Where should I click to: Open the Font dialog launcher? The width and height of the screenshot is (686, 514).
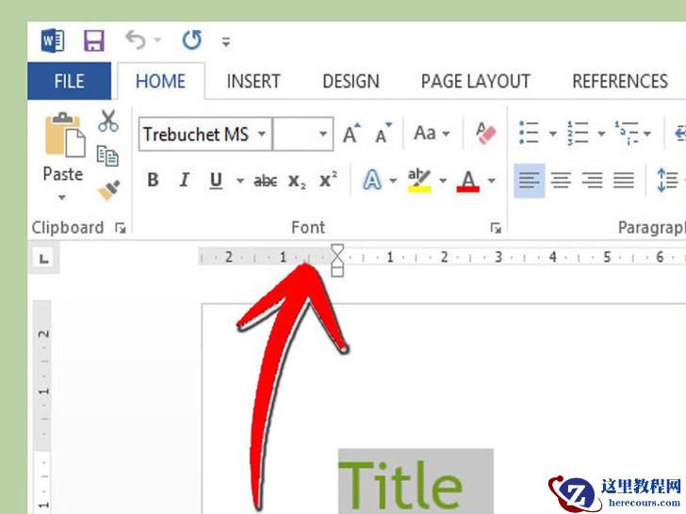496,228
